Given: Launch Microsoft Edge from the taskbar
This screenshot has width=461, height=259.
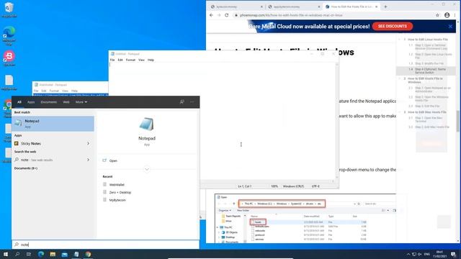Looking at the screenshot, I should pyautogui.click(x=41, y=254).
